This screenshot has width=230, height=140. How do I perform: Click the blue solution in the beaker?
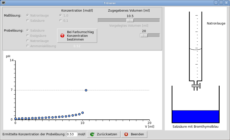coord(195,117)
